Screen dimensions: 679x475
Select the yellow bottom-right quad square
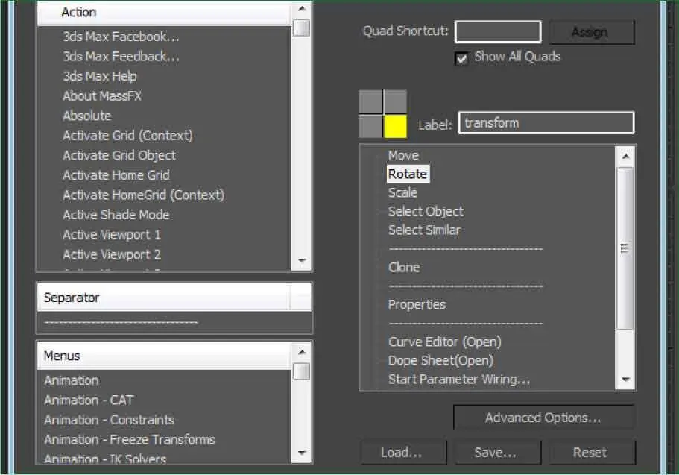point(395,127)
